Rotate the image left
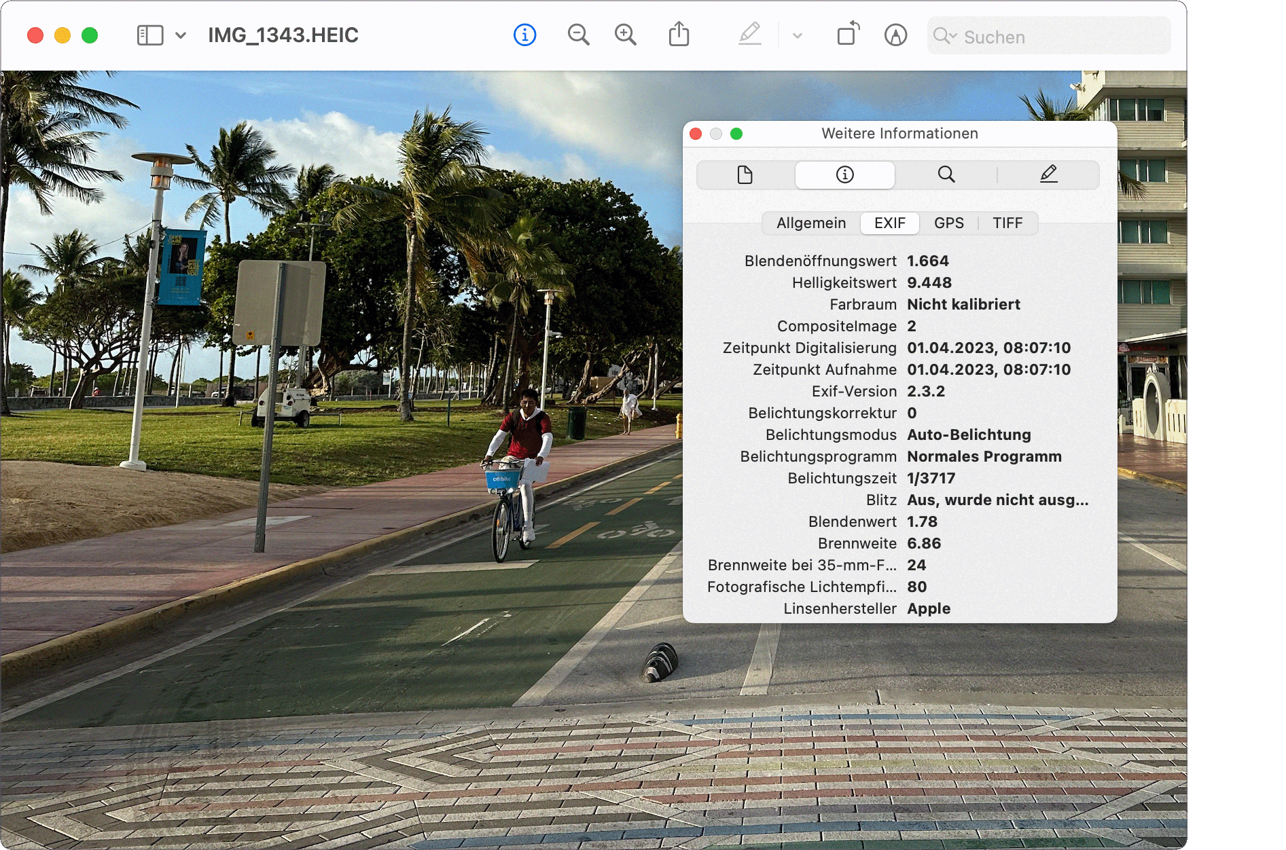The image size is (1286, 850). (848, 34)
